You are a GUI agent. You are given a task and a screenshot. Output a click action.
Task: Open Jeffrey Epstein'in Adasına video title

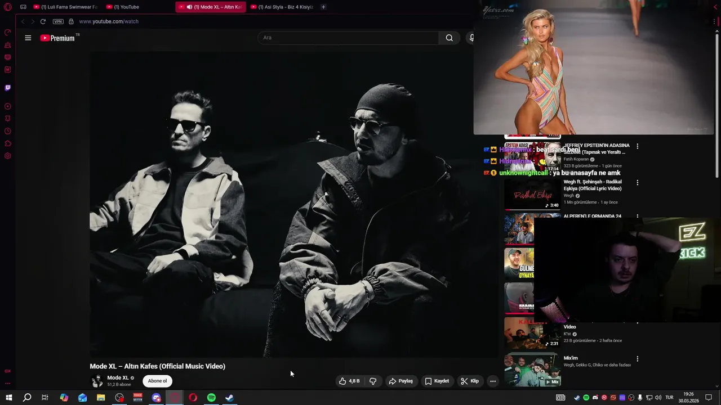click(597, 148)
